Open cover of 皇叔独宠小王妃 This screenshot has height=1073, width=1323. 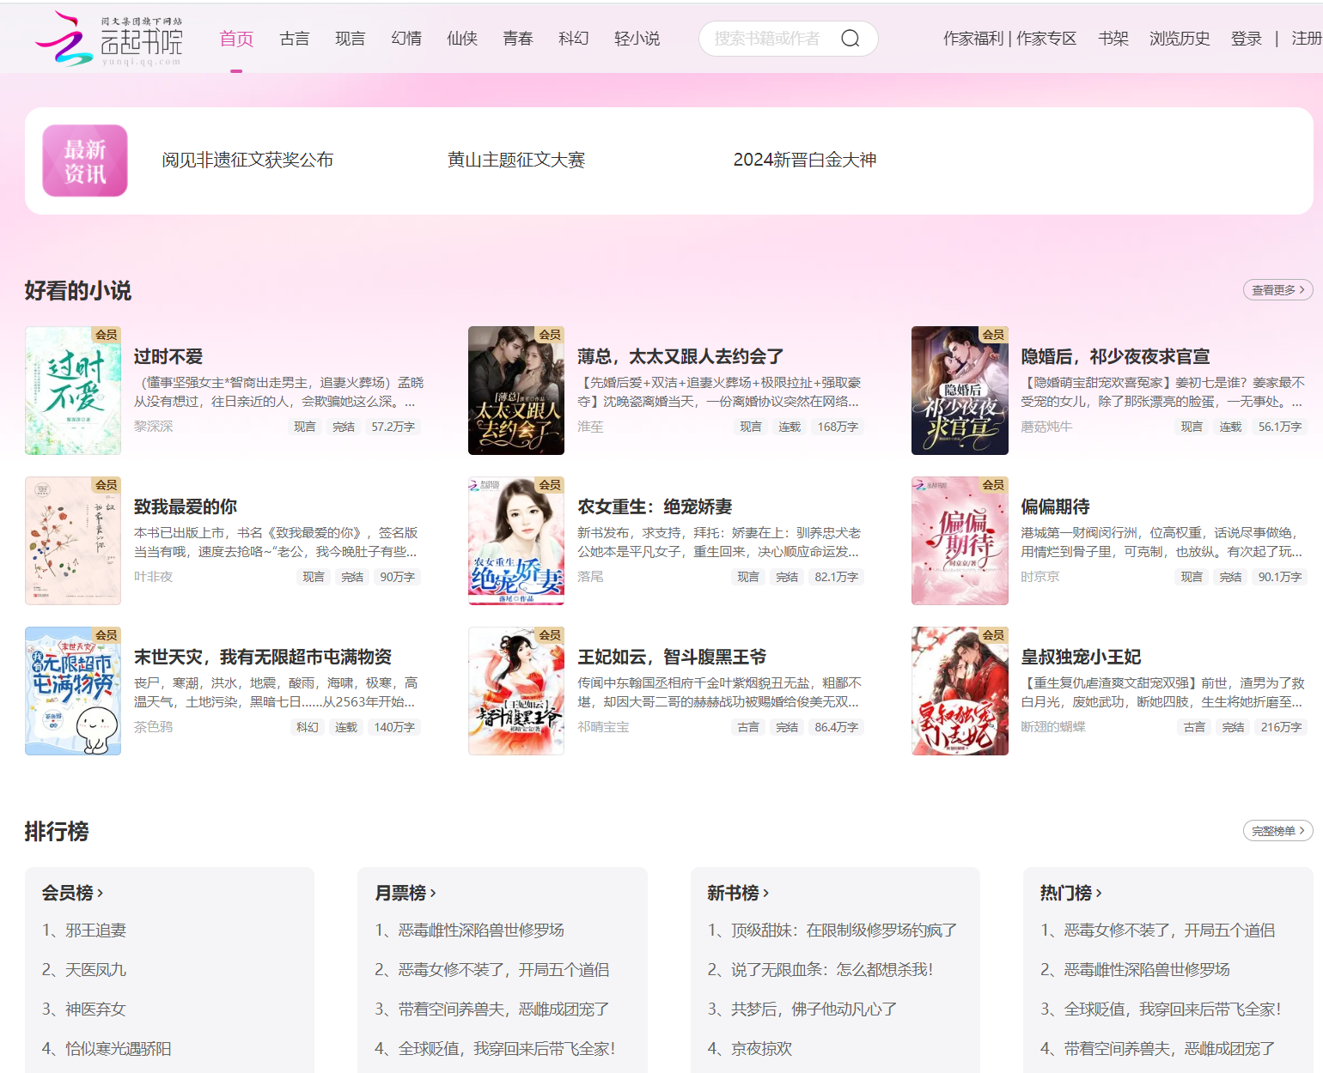click(x=960, y=691)
